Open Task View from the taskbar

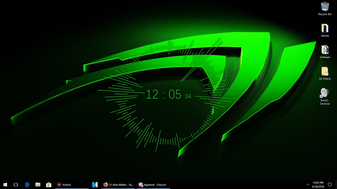click(x=16, y=185)
